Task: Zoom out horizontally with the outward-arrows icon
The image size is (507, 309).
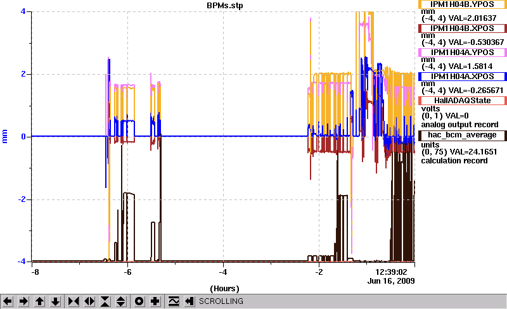Action: tap(89, 301)
